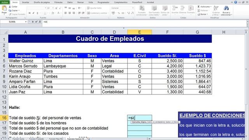Image resolution: width=249 pixels, height=140 pixels.
Task: Toggle Cursiva (K) italic formatting
Action: [33, 13]
